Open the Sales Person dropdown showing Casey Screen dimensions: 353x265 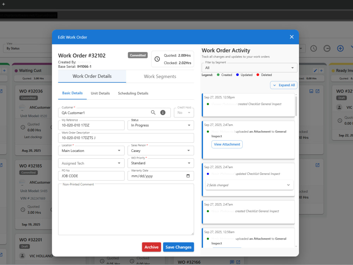tap(161, 151)
